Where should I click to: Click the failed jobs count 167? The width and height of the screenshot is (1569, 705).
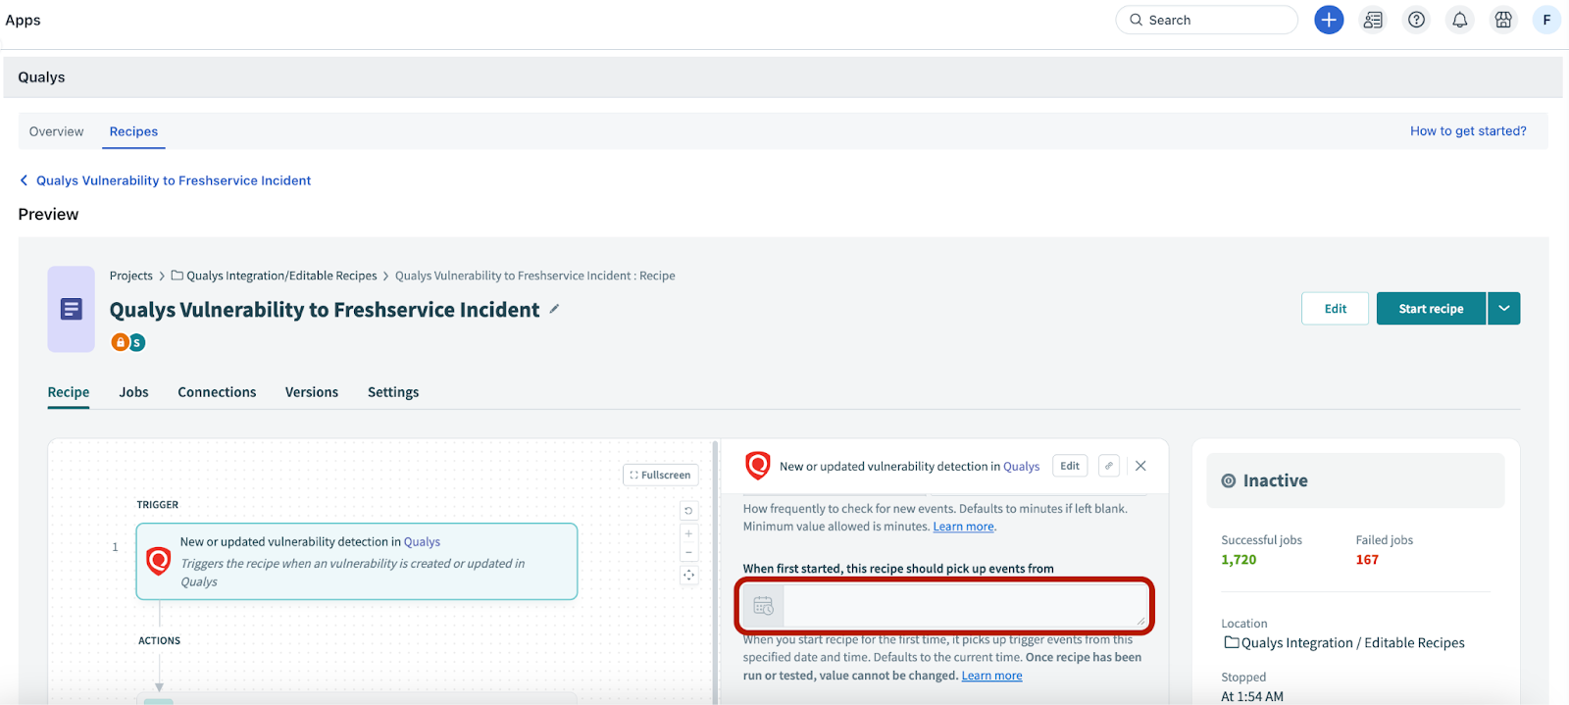coord(1367,560)
